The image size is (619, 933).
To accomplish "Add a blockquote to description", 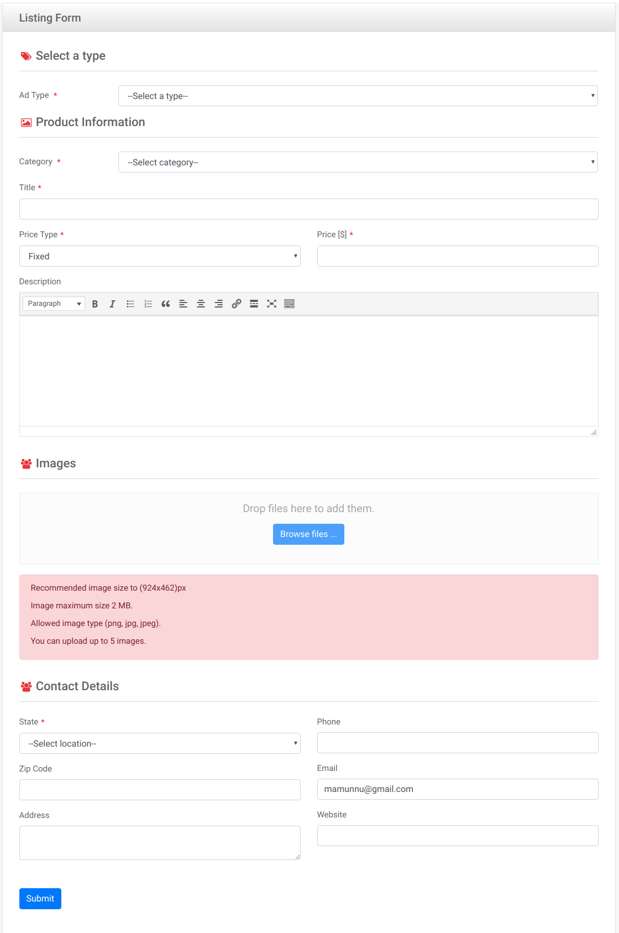I will (166, 304).
